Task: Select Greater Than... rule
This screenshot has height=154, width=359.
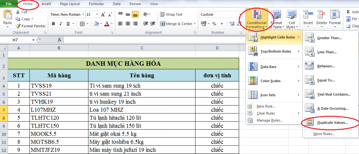Action: pos(331,38)
